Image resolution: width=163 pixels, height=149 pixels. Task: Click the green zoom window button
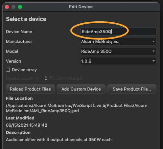pos(20,7)
